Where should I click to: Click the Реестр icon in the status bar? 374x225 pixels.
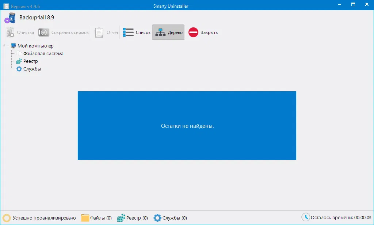pyautogui.click(x=121, y=218)
